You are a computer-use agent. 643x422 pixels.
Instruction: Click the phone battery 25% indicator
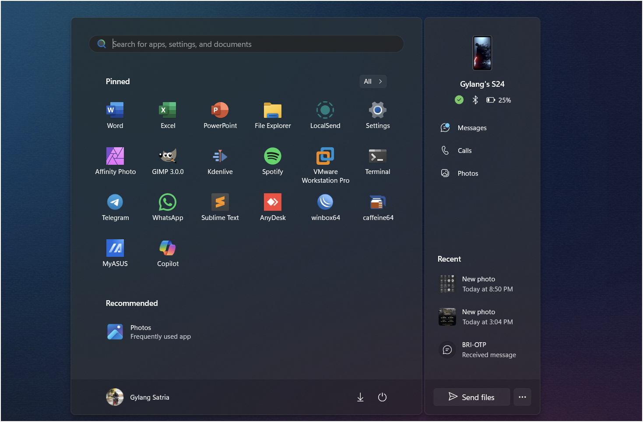pos(499,100)
